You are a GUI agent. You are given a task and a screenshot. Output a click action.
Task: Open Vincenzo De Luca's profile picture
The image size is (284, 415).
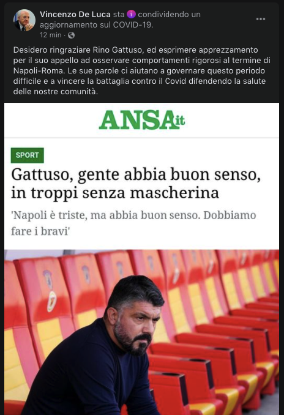click(x=24, y=20)
